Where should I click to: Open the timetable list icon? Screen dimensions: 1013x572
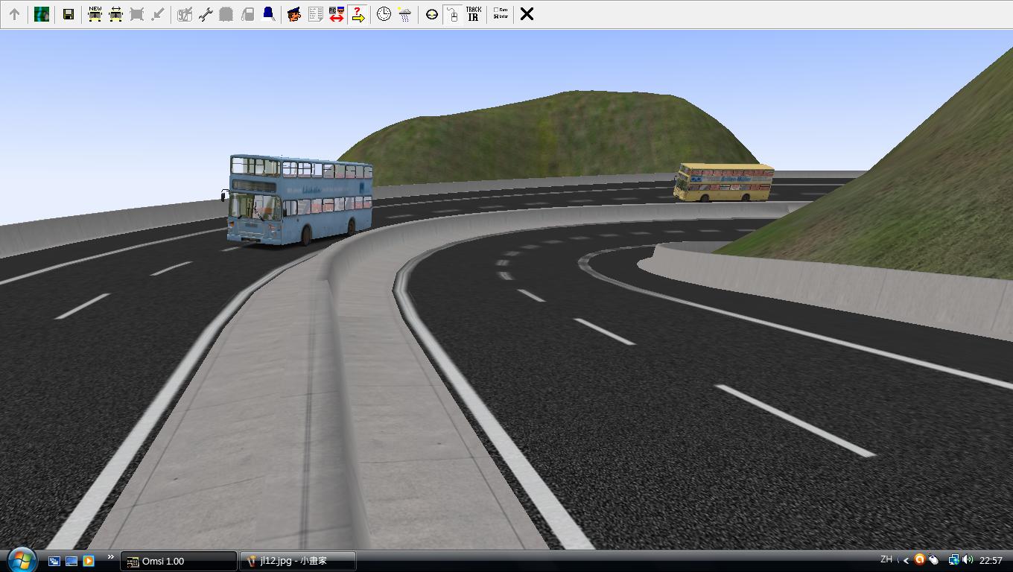point(315,14)
